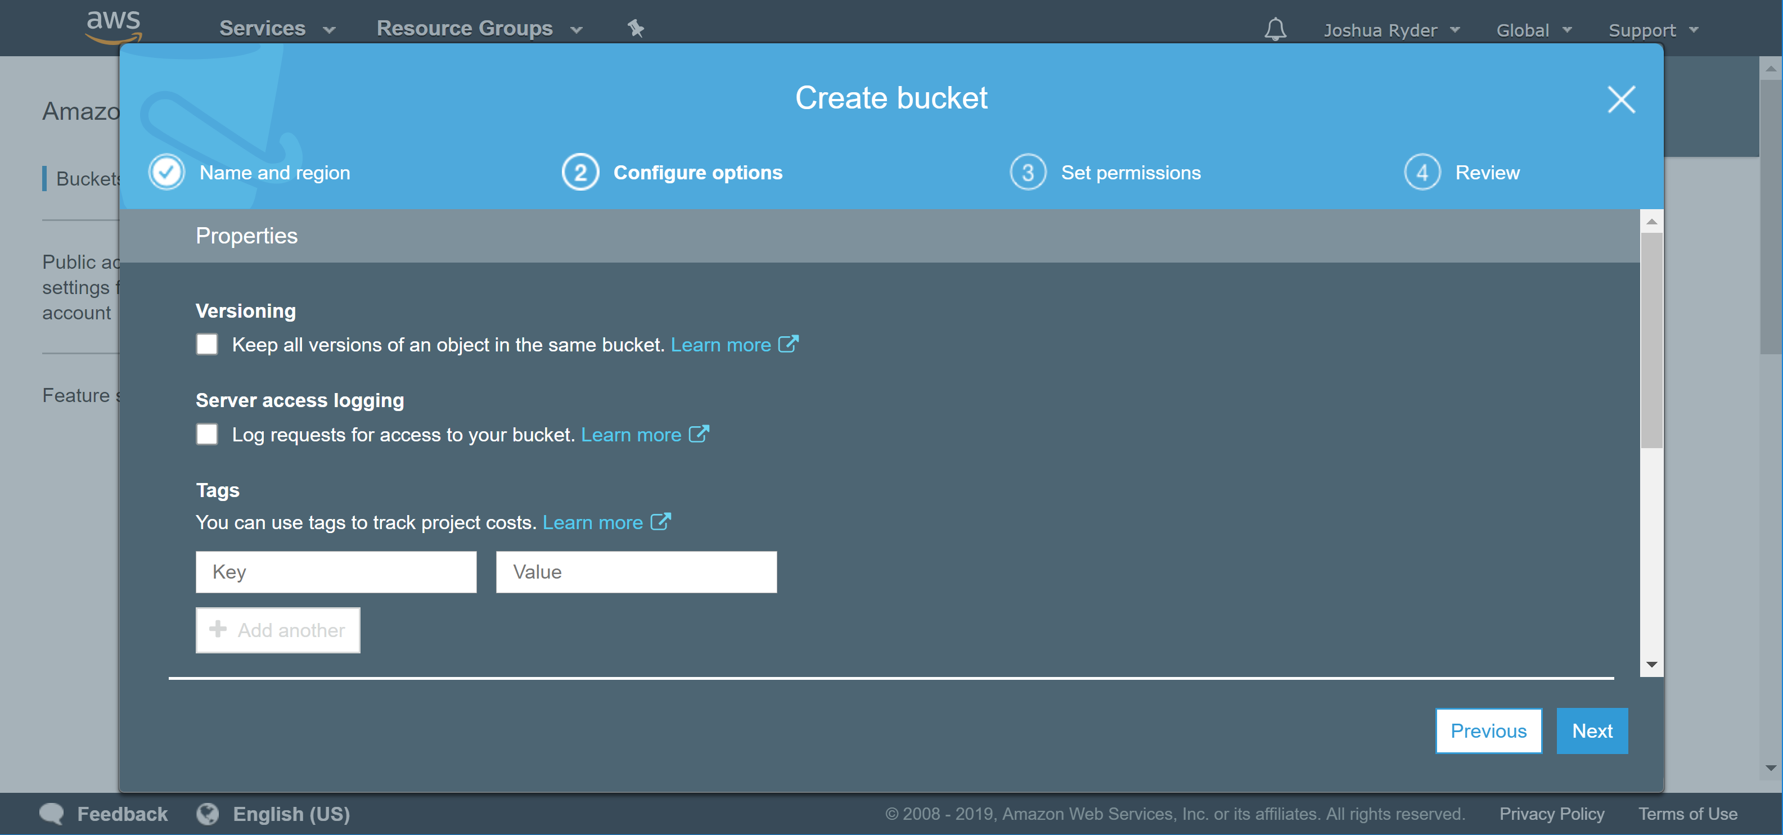Viewport: 1783px width, 835px height.
Task: Click the dialog scrollbar thumb
Action: pyautogui.click(x=1651, y=340)
